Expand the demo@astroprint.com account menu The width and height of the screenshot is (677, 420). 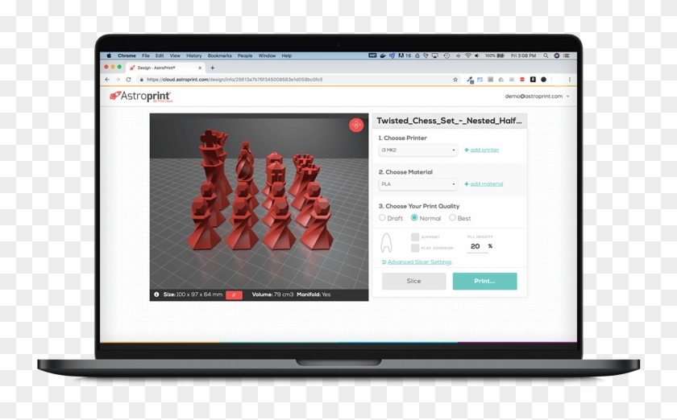pos(537,97)
